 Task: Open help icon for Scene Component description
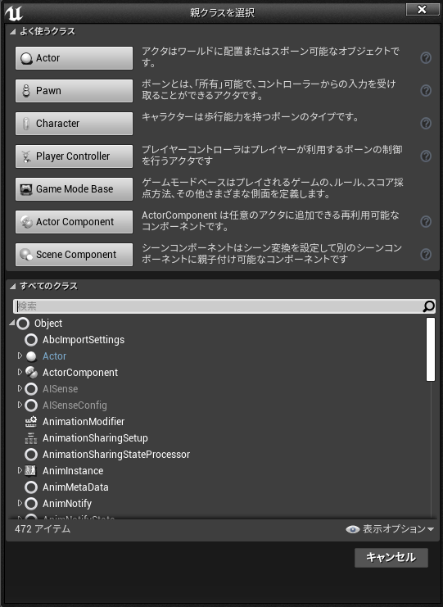[426, 254]
